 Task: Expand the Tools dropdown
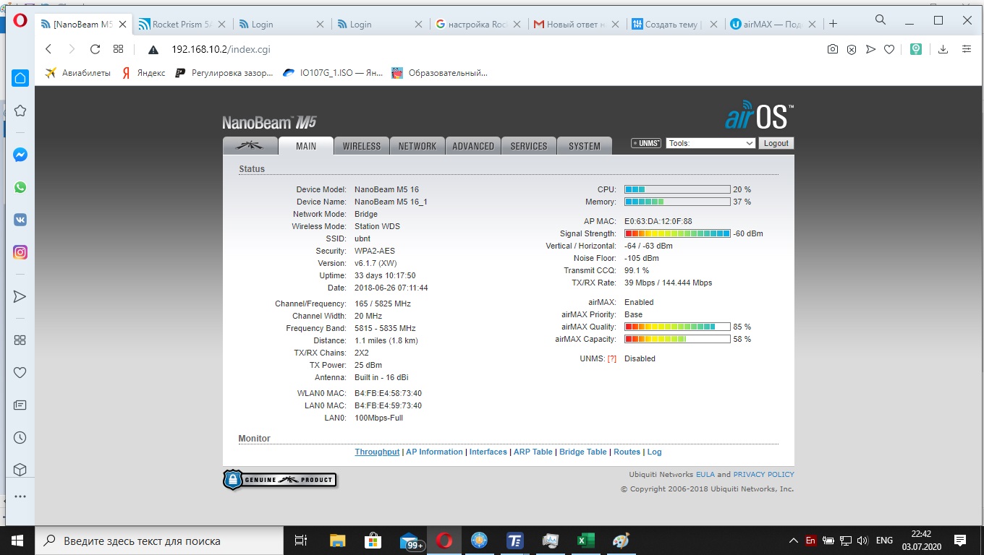(711, 143)
